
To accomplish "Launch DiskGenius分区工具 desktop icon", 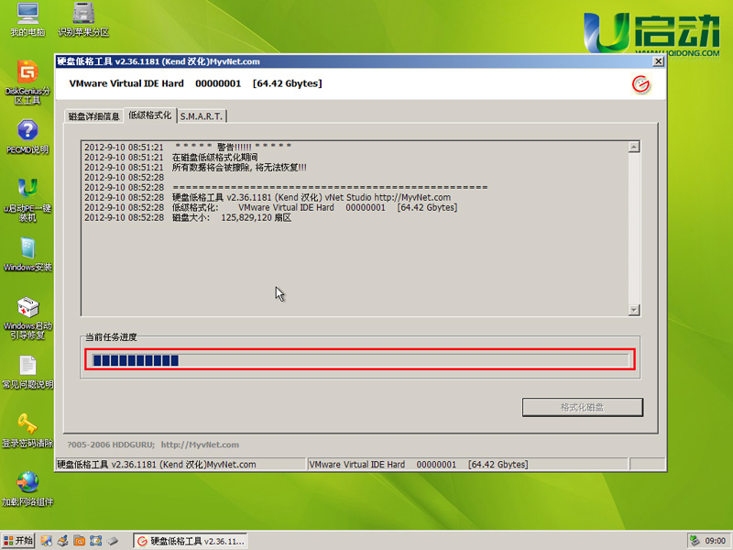I will pyautogui.click(x=27, y=82).
